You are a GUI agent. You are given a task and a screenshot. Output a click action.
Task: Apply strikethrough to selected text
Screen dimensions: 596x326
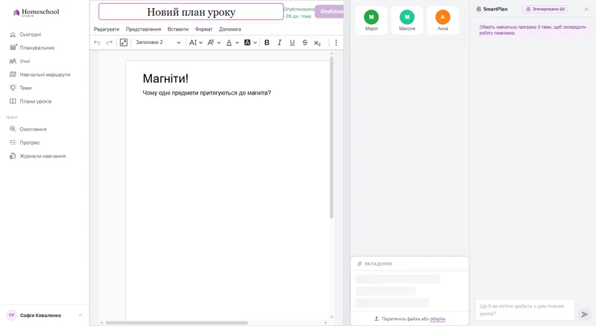(x=305, y=42)
